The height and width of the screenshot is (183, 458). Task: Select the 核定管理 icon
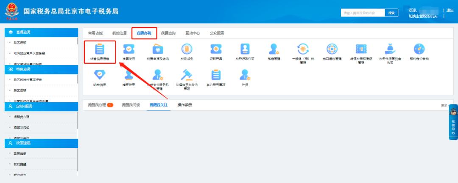pos(274,49)
